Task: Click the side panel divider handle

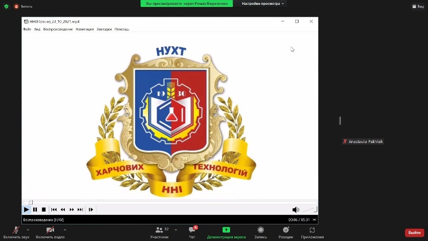Action: [x=340, y=120]
